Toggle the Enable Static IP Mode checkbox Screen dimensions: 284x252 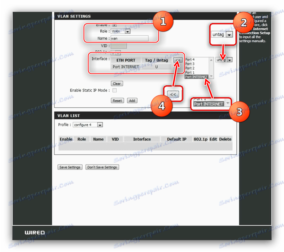[x=114, y=90]
